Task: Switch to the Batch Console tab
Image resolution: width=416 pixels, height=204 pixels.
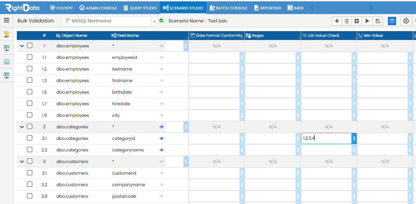Action: 229,8
